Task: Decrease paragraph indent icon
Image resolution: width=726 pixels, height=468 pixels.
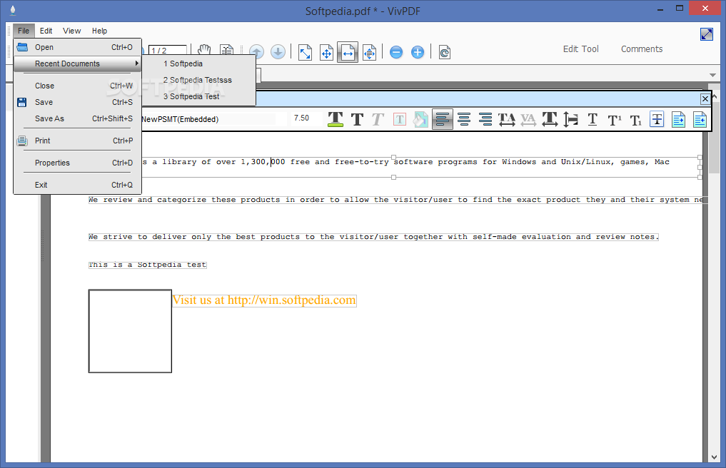Action: click(x=700, y=119)
